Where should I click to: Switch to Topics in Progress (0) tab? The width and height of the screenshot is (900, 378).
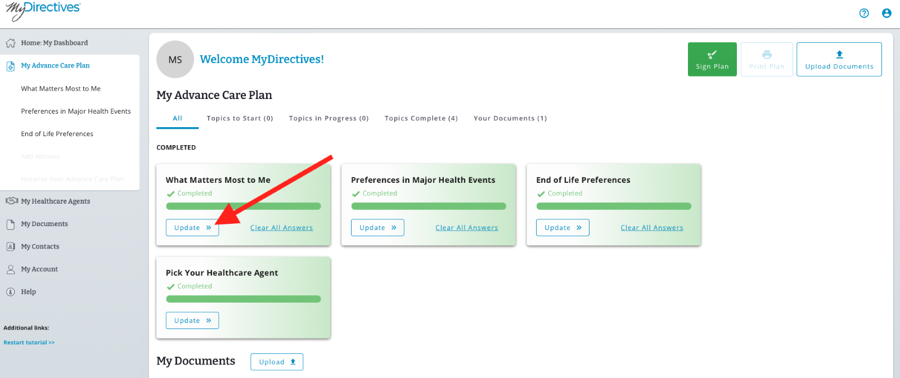coord(328,118)
